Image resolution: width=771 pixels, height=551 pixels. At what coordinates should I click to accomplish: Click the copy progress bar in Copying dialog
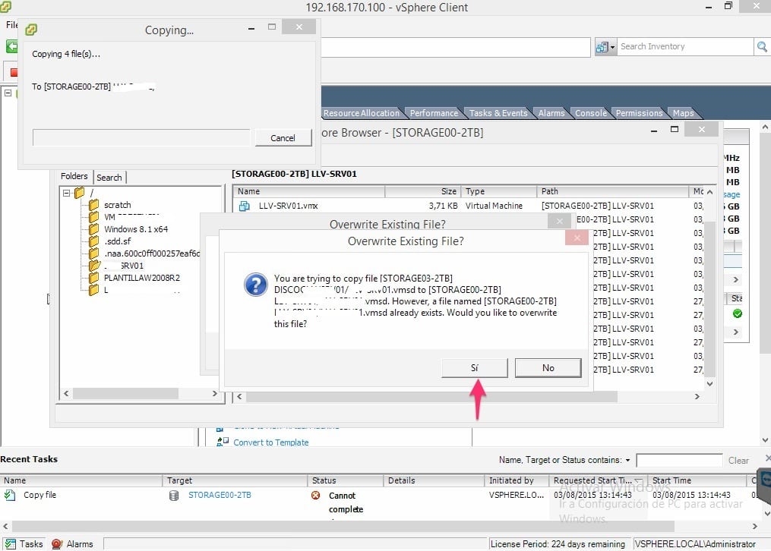(141, 137)
